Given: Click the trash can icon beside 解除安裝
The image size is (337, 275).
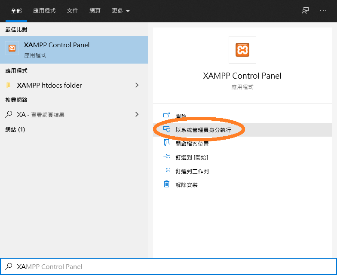Looking at the screenshot, I should pyautogui.click(x=167, y=184).
